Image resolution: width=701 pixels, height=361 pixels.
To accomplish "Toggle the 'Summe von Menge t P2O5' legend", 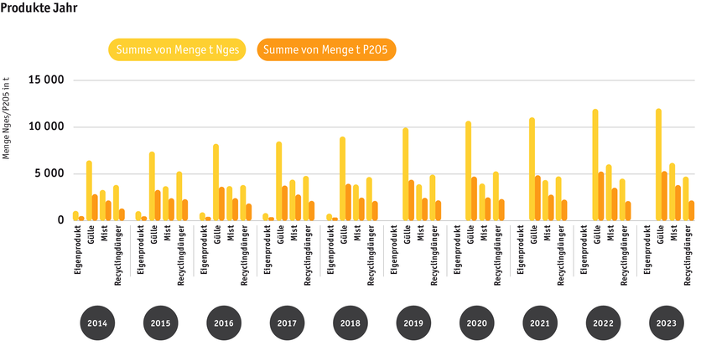I will (x=325, y=50).
